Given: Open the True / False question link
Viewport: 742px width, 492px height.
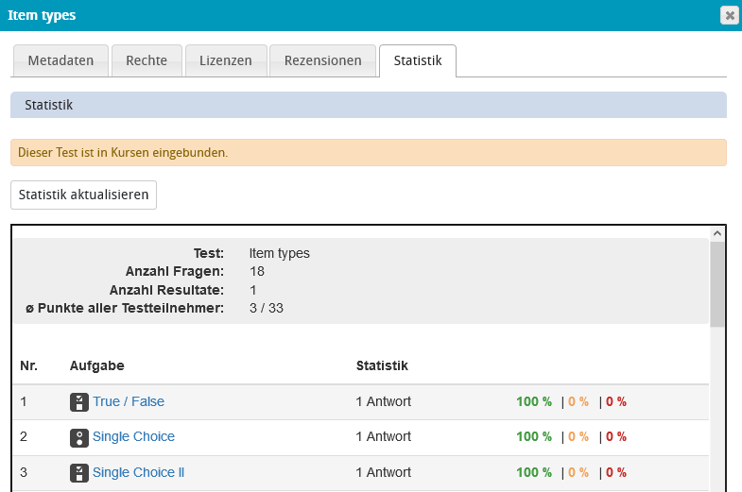Looking at the screenshot, I should (x=129, y=401).
